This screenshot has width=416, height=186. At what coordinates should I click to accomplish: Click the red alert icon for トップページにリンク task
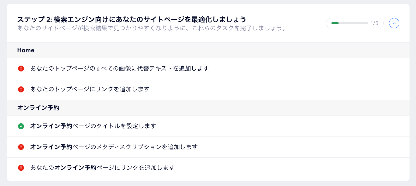coord(21,89)
